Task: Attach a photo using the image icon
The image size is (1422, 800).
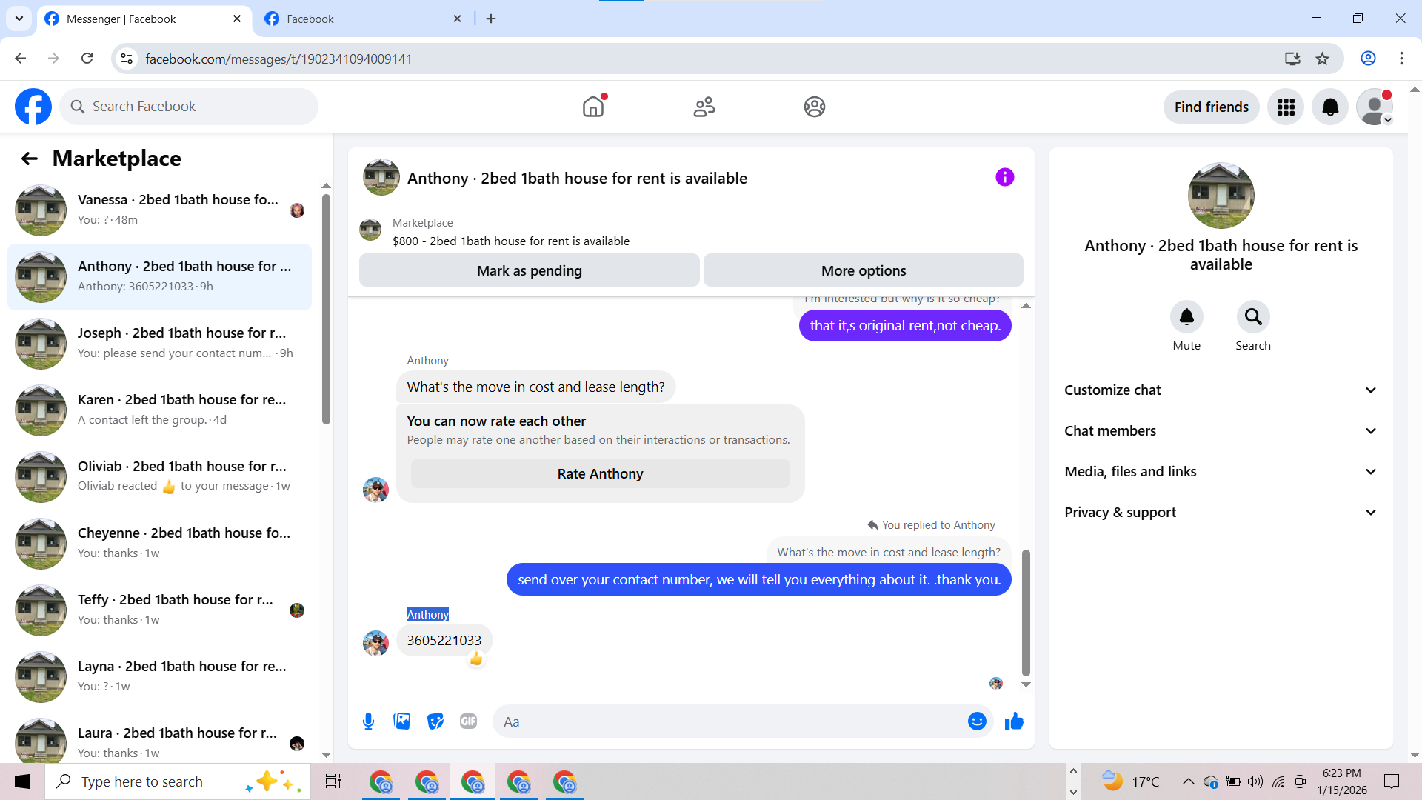Action: pos(401,721)
